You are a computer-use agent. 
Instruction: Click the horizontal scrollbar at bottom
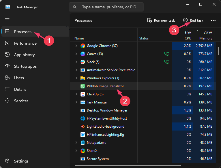[128, 165]
